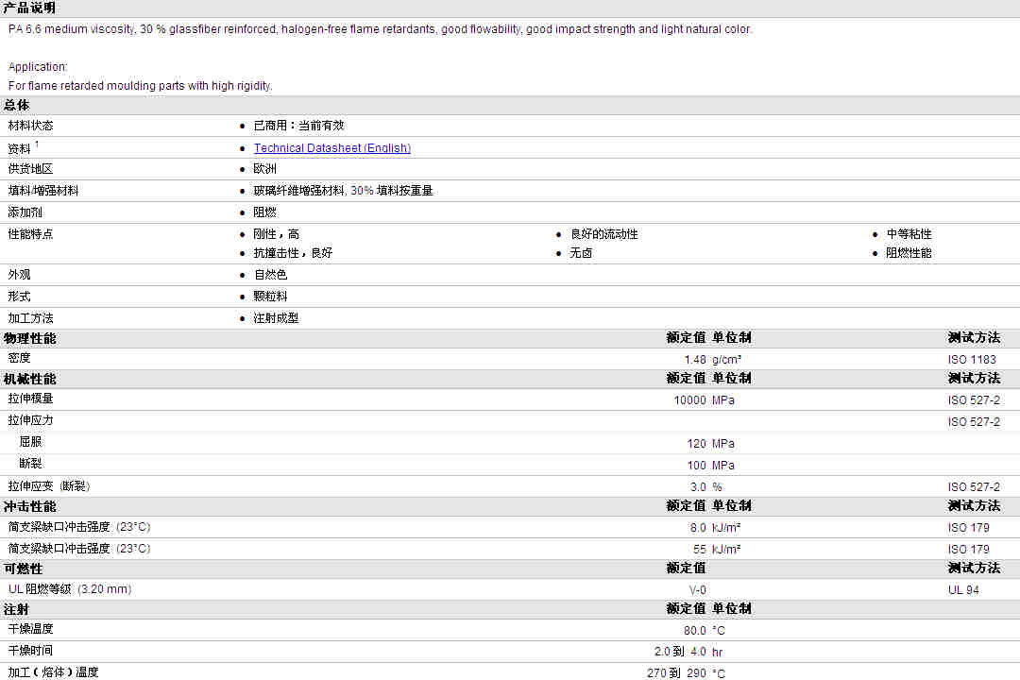
Task: Select the 刚性，高 feature
Action: [276, 234]
